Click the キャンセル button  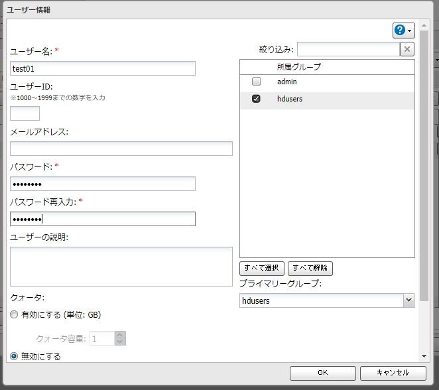pos(393,373)
